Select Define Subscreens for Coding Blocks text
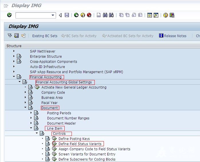The image size is (200, 162). click(x=87, y=159)
